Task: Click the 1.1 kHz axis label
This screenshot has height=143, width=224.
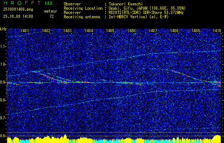Action: pyautogui.click(x=3, y=46)
